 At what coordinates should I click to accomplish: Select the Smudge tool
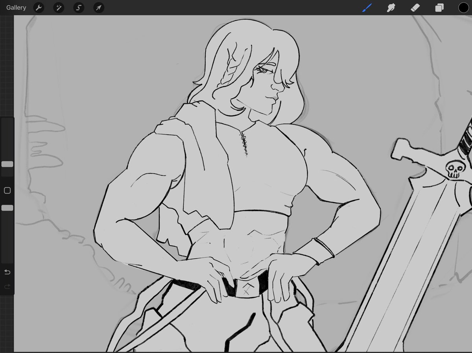pyautogui.click(x=391, y=7)
